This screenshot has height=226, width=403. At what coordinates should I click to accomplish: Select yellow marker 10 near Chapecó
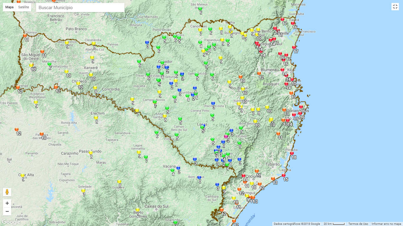point(78,83)
